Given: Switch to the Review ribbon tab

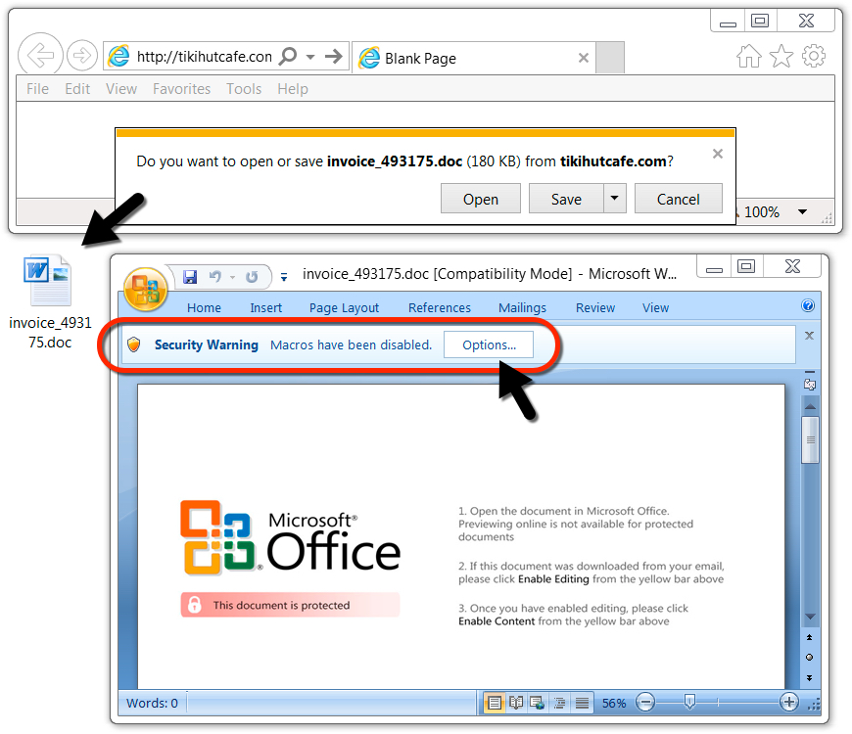Looking at the screenshot, I should (595, 308).
